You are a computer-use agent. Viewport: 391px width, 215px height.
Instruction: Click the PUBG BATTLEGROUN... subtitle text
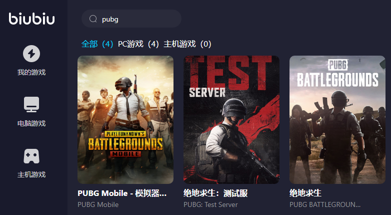(325, 204)
